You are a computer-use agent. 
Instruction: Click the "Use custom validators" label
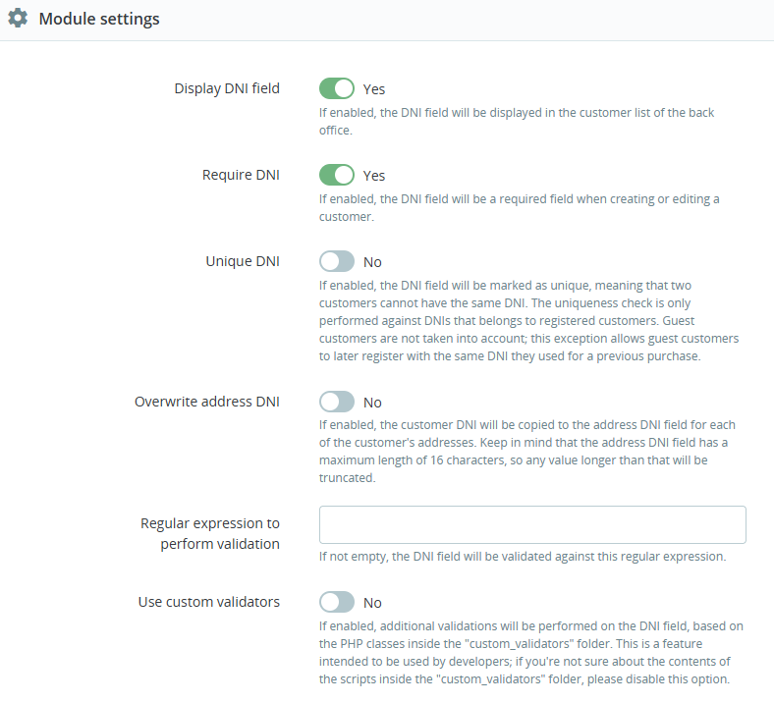point(209,602)
